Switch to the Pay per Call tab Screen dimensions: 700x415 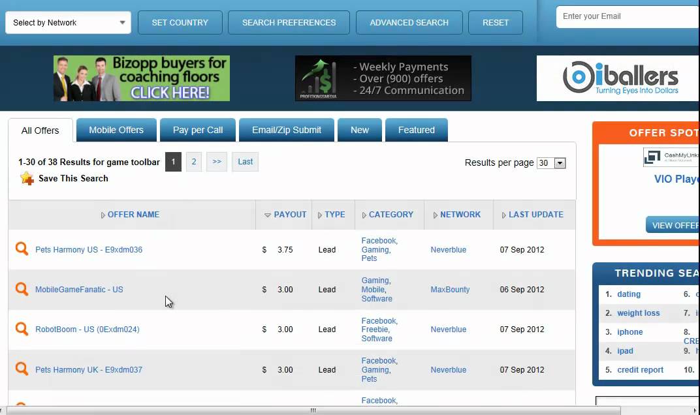[198, 130]
